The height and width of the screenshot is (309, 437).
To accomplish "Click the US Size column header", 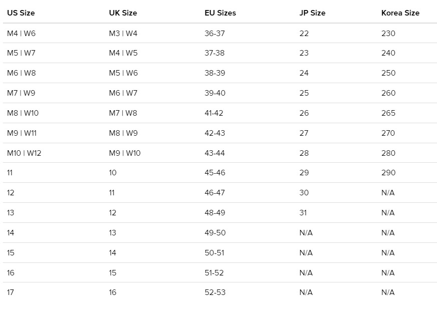I will click(21, 13).
